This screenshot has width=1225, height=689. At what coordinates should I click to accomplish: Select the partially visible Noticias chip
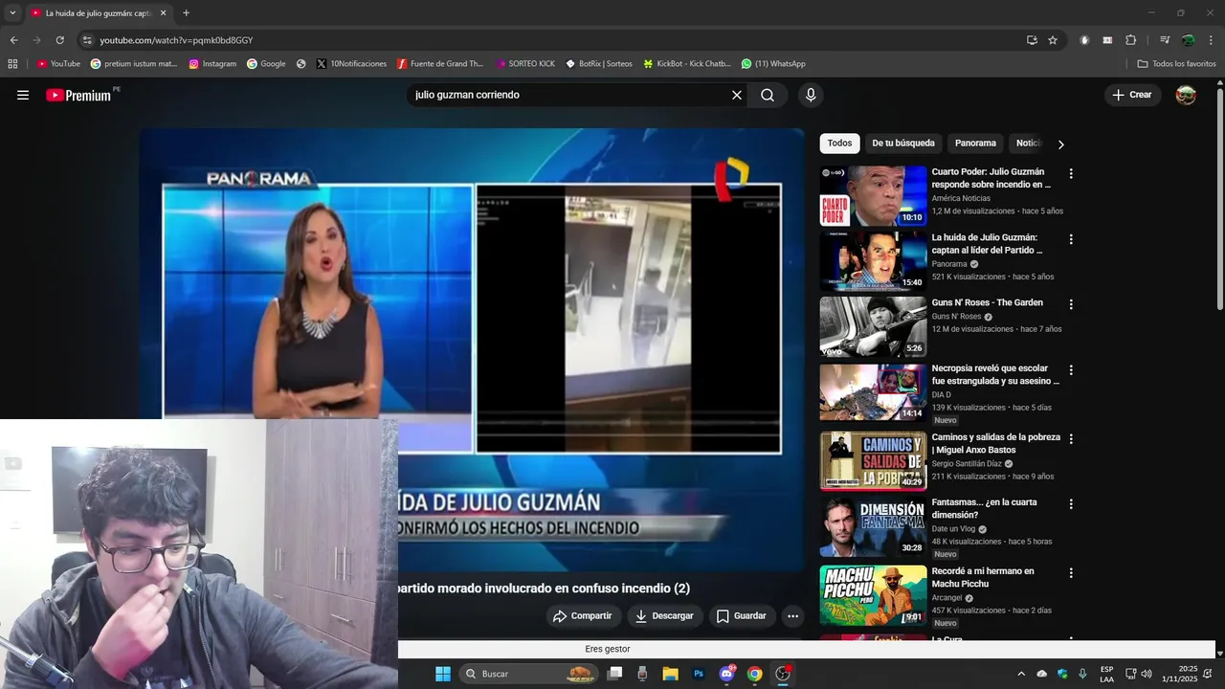tap(1028, 144)
